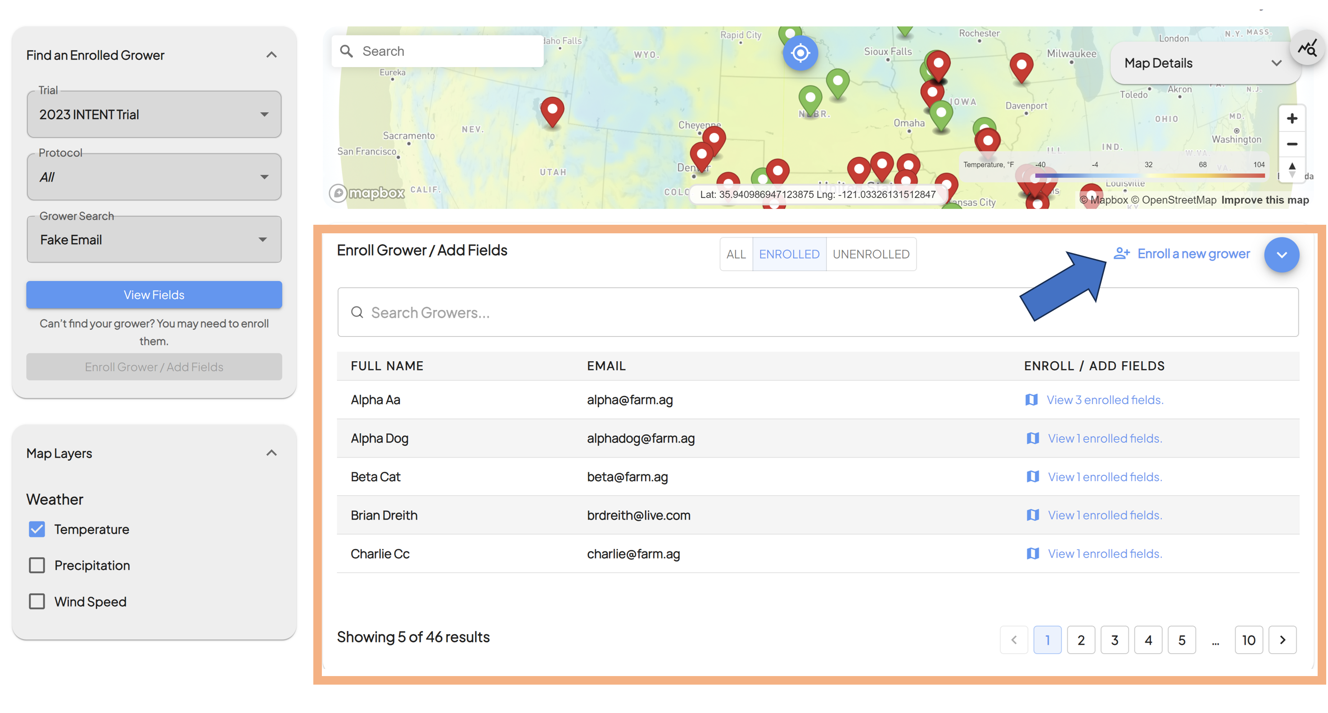Click Enroll a new grower link

tap(1182, 253)
